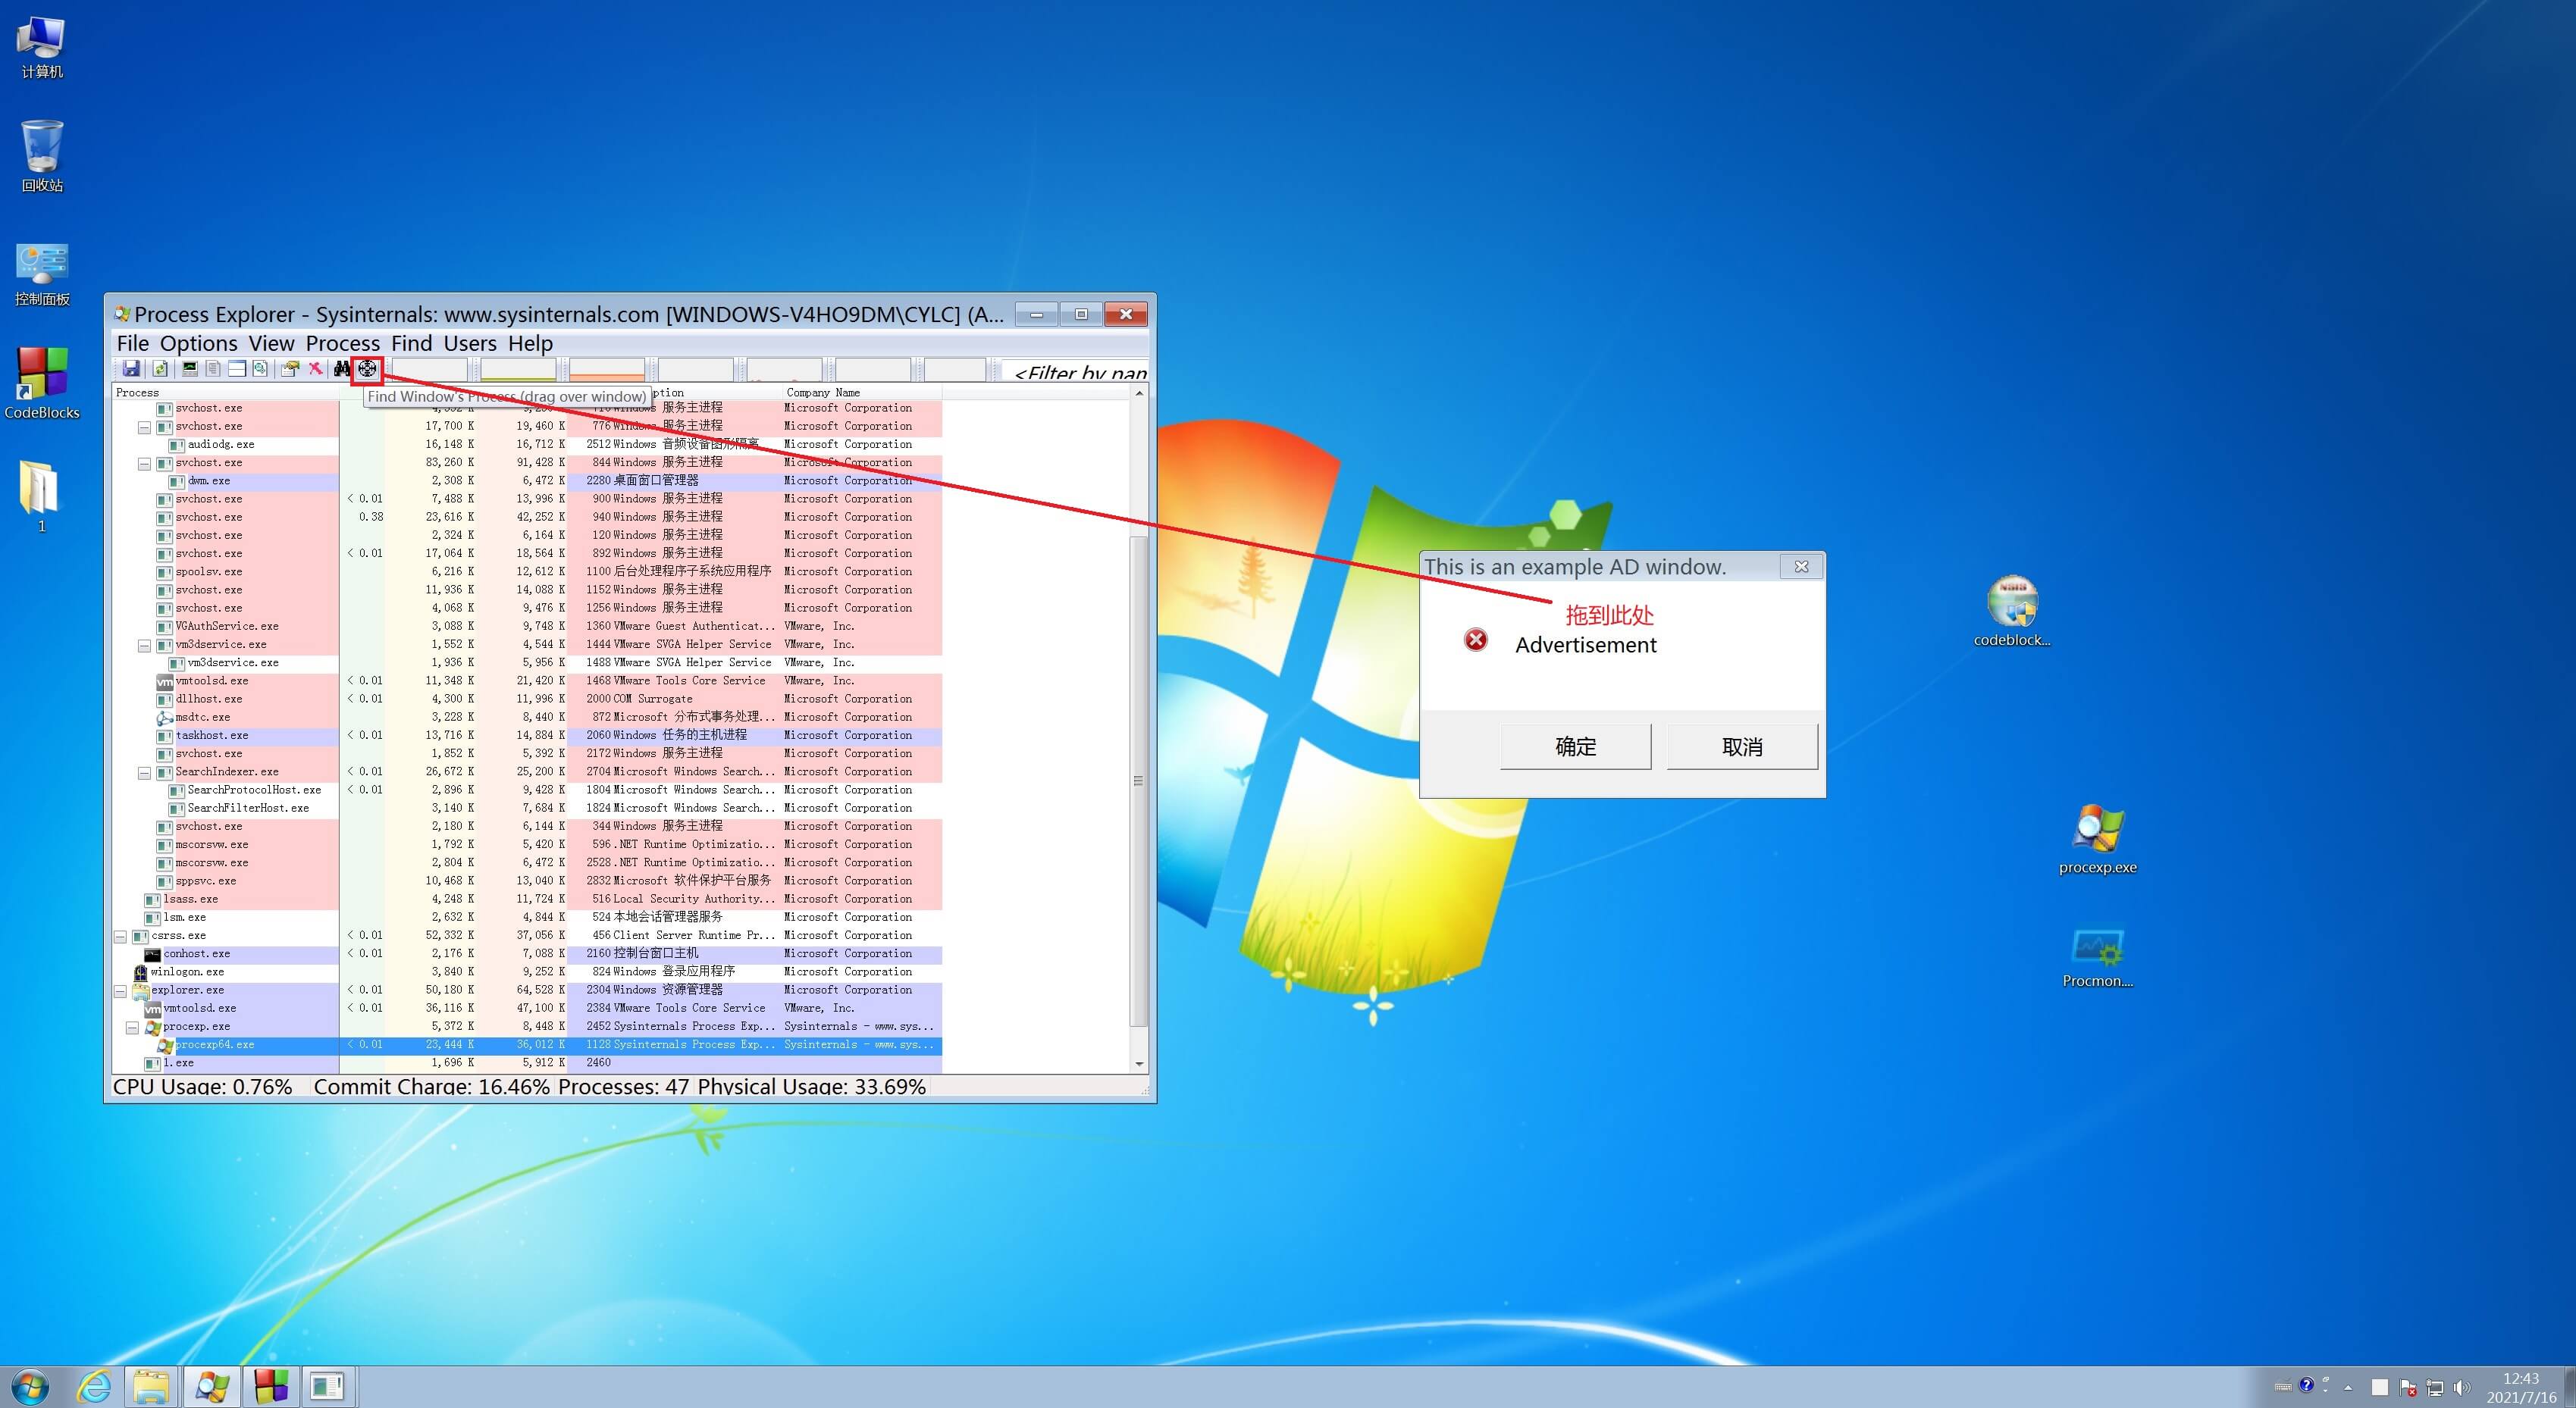Image resolution: width=2576 pixels, height=1408 pixels.
Task: Select the taskhost.exe process row
Action: [x=212, y=736]
